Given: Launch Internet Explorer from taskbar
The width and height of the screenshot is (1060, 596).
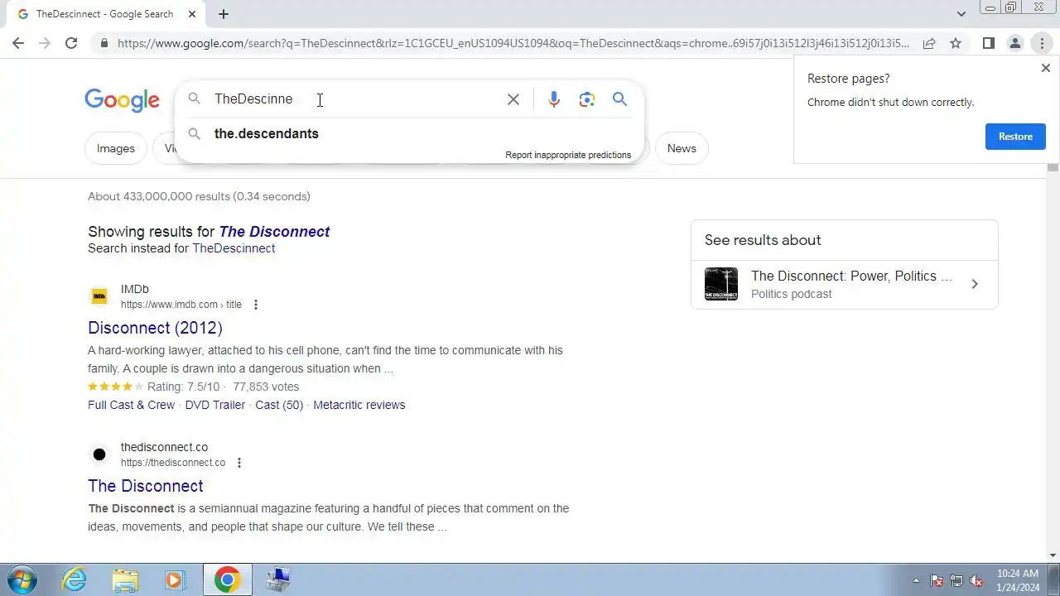Looking at the screenshot, I should point(75,579).
